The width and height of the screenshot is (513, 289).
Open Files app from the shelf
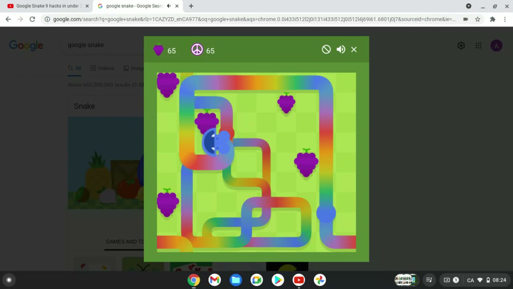236,280
